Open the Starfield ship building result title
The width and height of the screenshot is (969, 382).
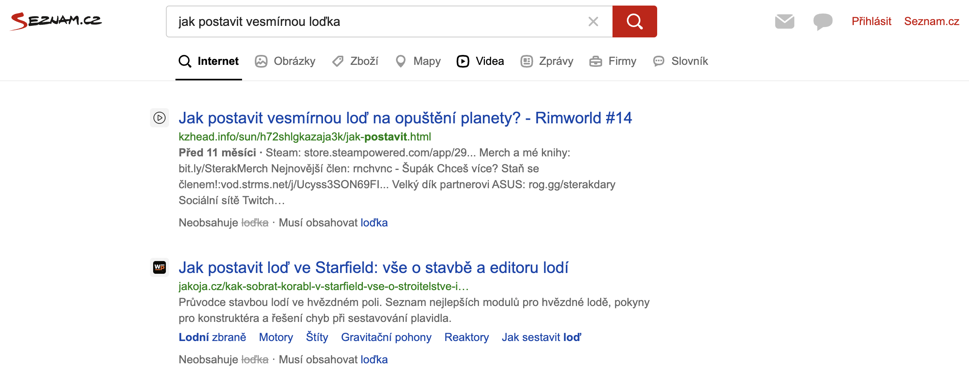[373, 267]
